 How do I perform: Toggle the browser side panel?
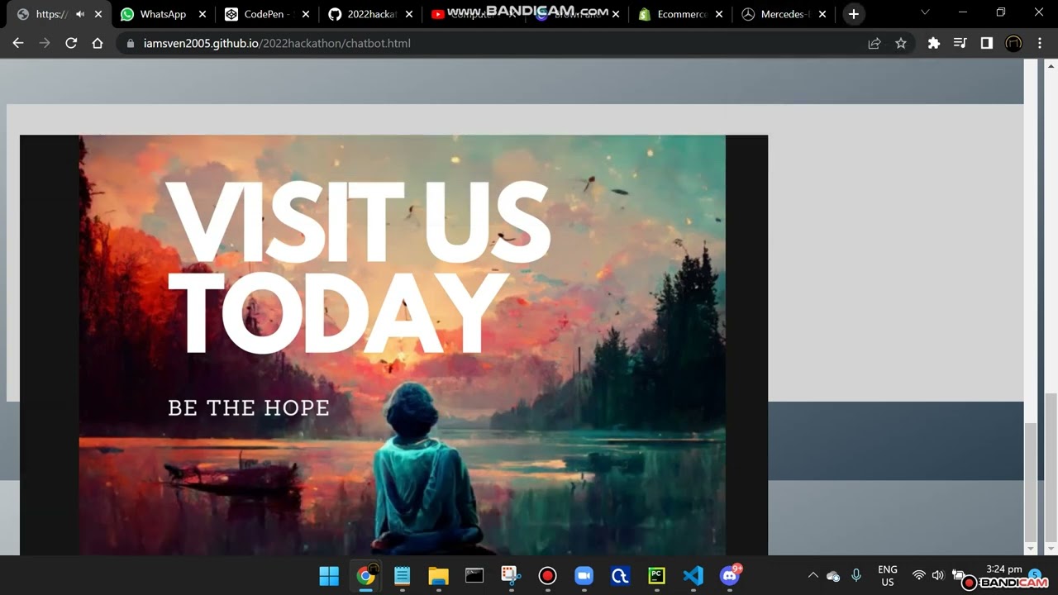point(986,43)
